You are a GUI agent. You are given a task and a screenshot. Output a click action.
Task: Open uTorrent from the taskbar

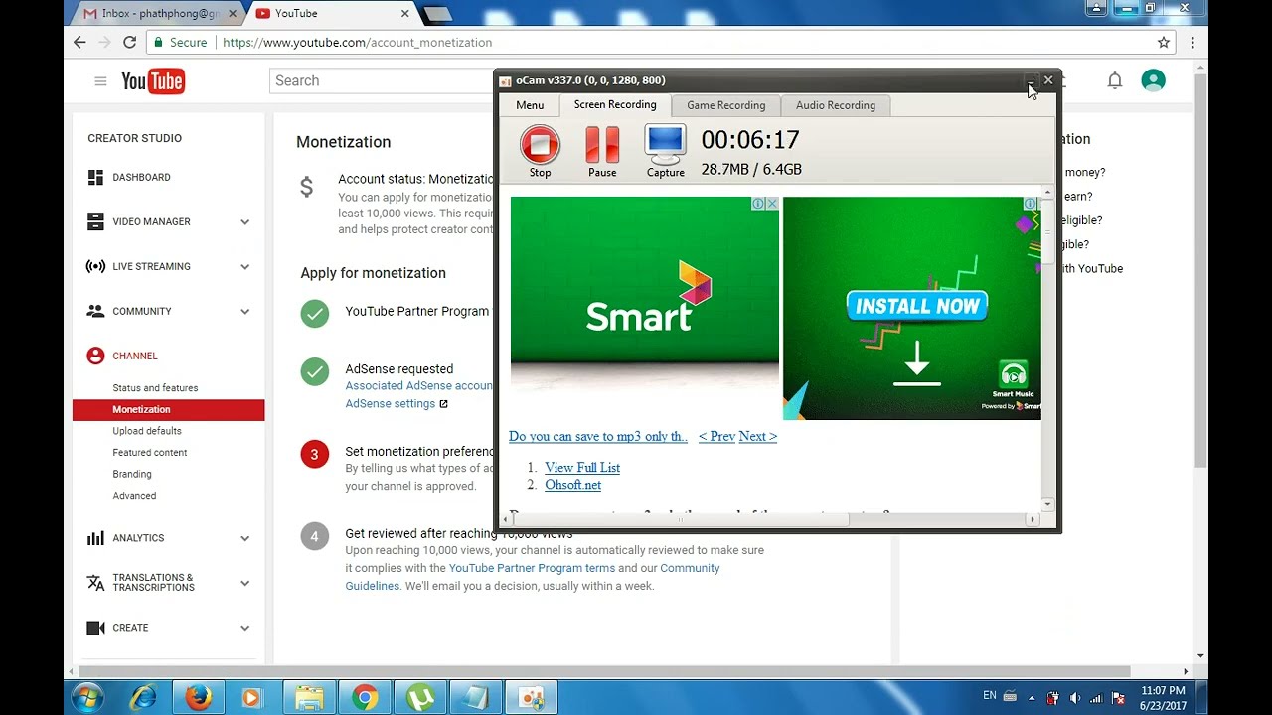[x=420, y=698]
